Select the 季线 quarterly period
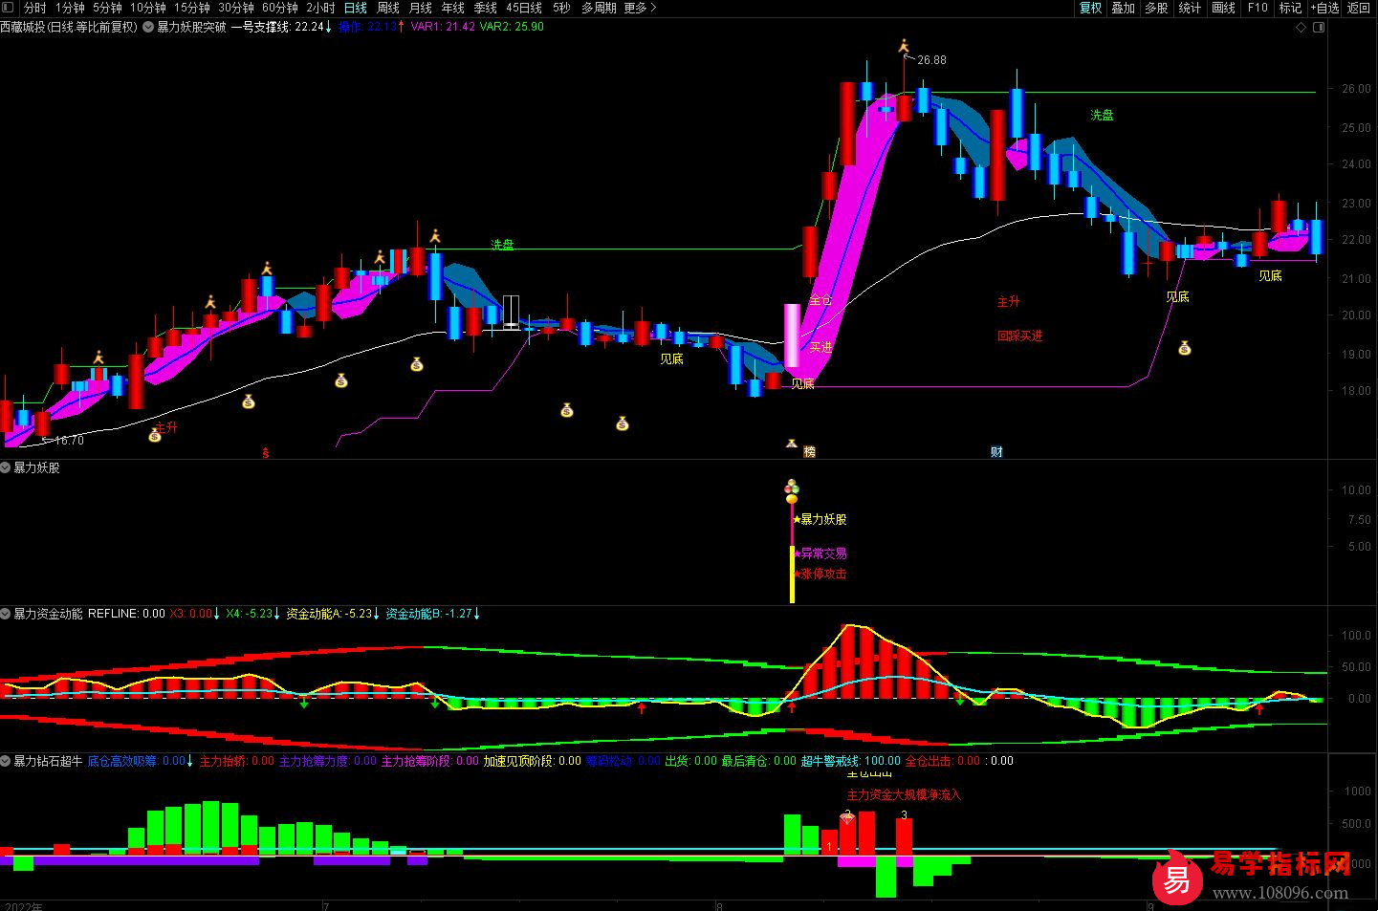 pyautogui.click(x=486, y=8)
